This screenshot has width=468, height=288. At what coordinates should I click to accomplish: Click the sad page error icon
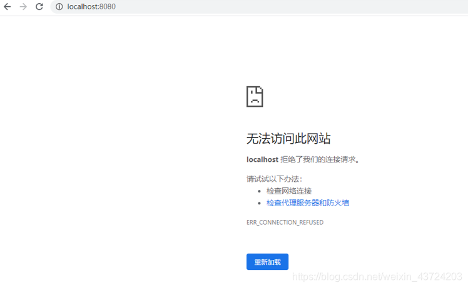[255, 97]
